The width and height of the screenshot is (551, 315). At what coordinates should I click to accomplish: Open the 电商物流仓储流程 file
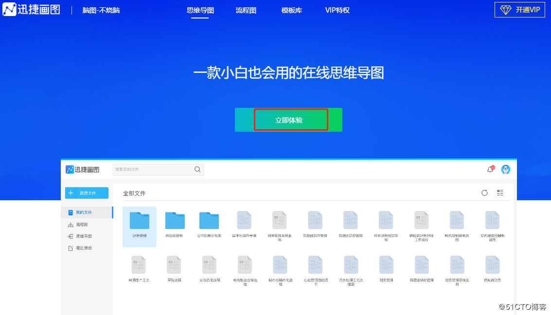point(245,271)
